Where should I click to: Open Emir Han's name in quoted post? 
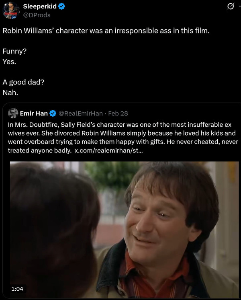tap(34, 113)
